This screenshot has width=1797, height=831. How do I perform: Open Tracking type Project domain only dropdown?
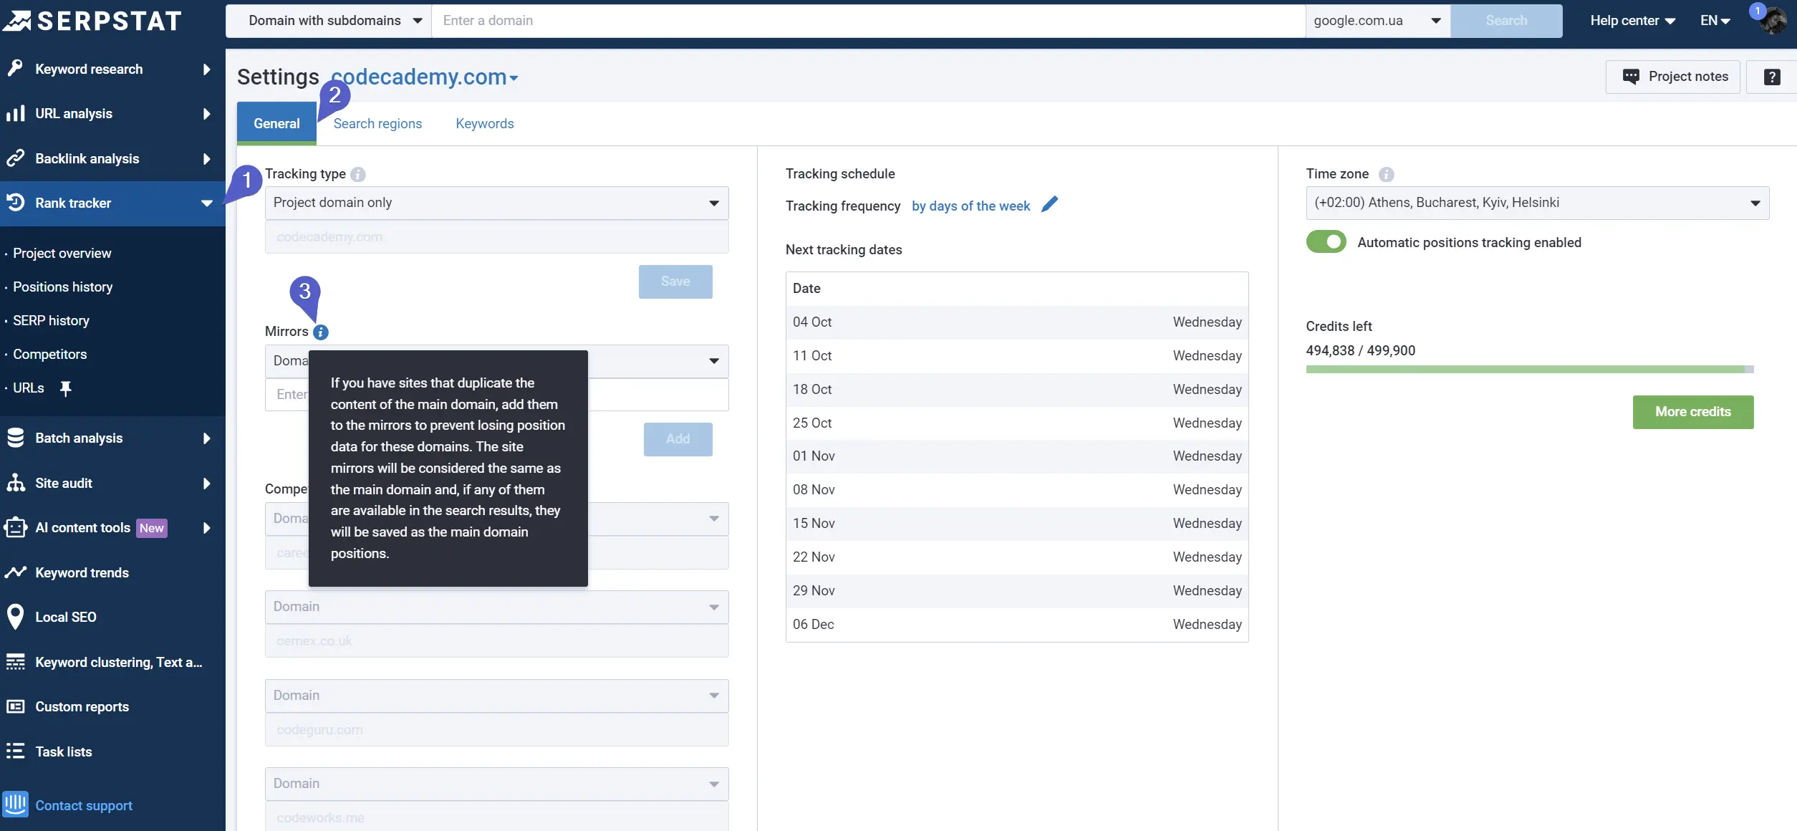[496, 203]
